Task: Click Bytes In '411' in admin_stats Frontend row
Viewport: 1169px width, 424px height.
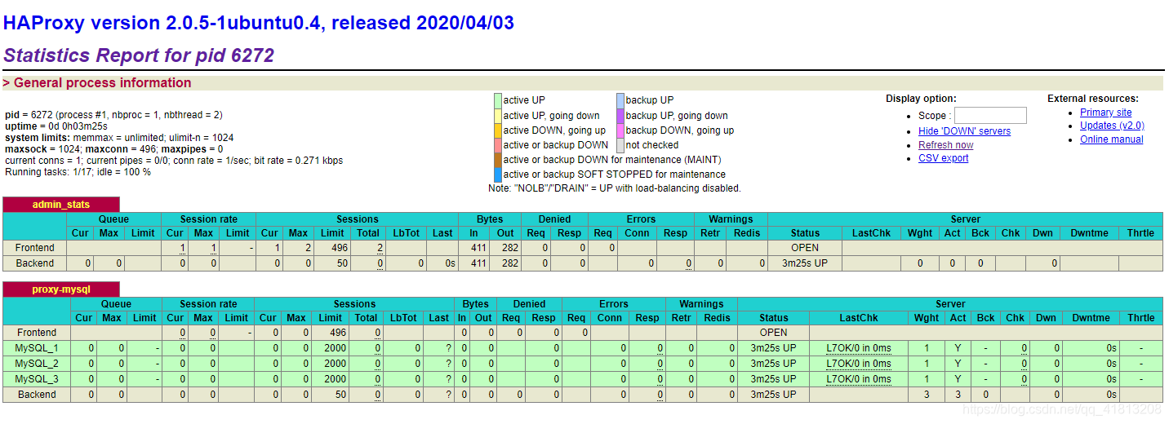Action: click(478, 248)
